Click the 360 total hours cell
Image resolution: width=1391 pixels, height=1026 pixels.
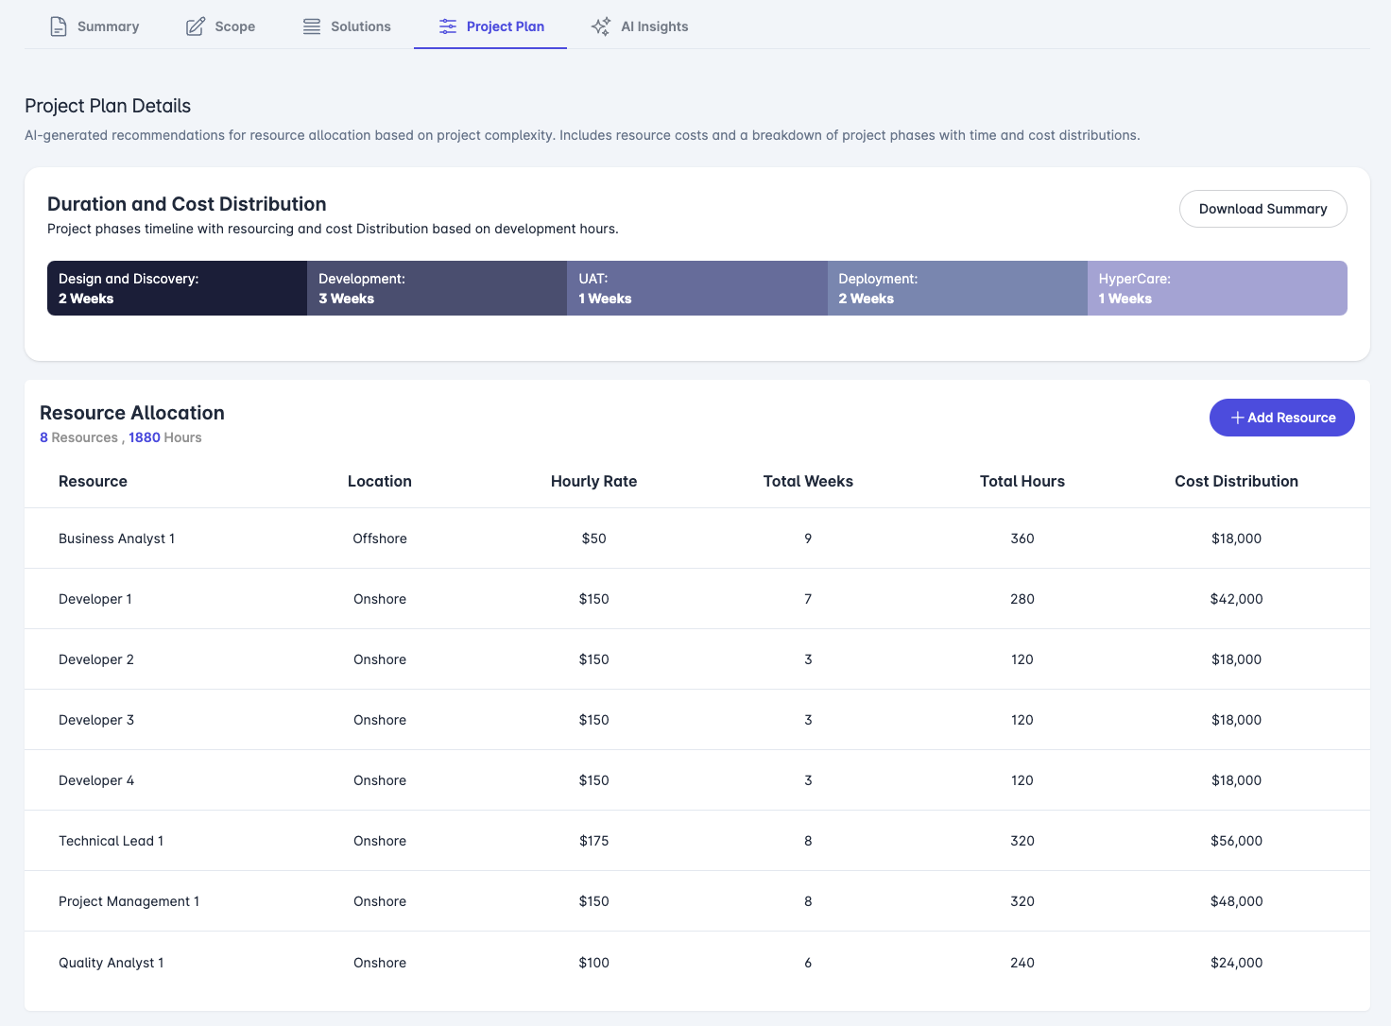click(1022, 539)
